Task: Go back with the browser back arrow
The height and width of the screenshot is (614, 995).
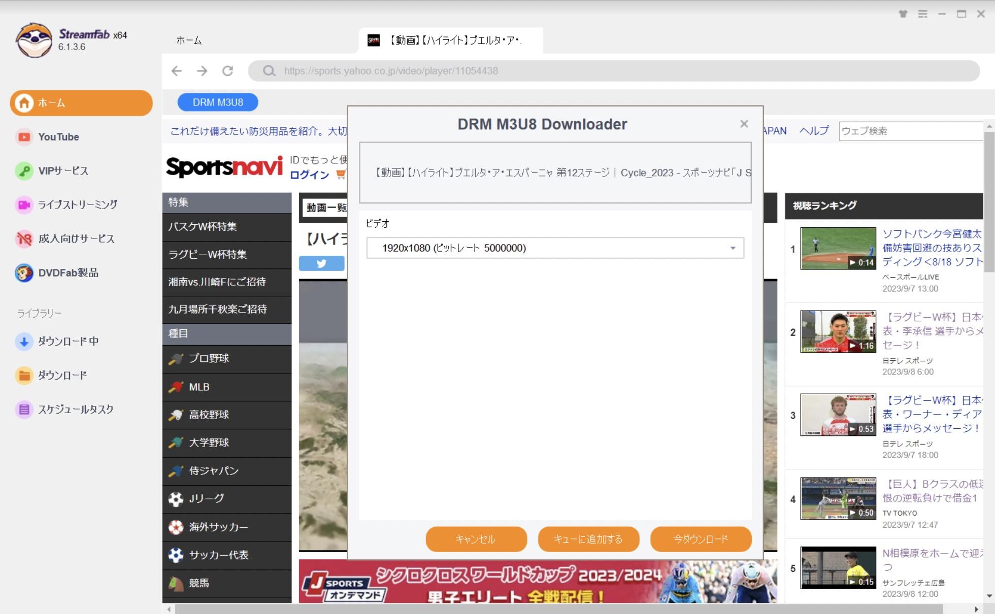Action: click(x=177, y=71)
